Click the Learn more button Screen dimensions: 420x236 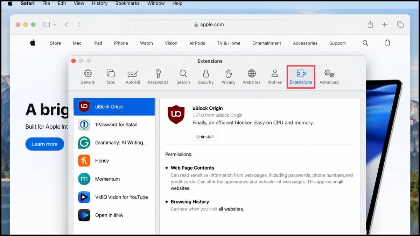click(x=45, y=144)
